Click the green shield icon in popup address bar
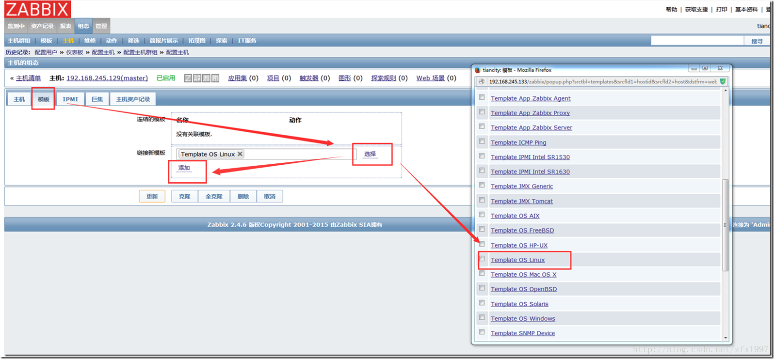 click(723, 81)
